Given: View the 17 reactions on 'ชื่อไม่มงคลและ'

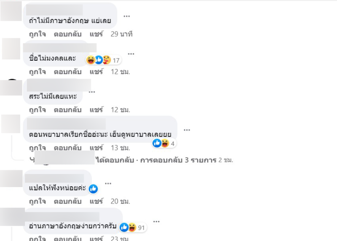Looking at the screenshot, I should click(104, 60).
